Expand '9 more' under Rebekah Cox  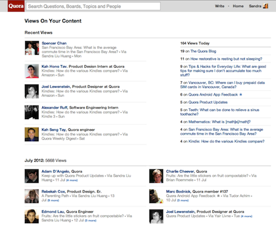point(53,201)
